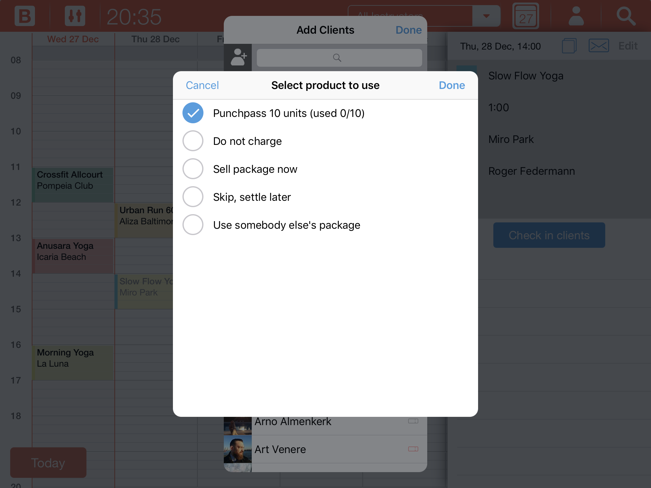Open the filter sliders settings icon
The width and height of the screenshot is (651, 488).
click(x=75, y=16)
